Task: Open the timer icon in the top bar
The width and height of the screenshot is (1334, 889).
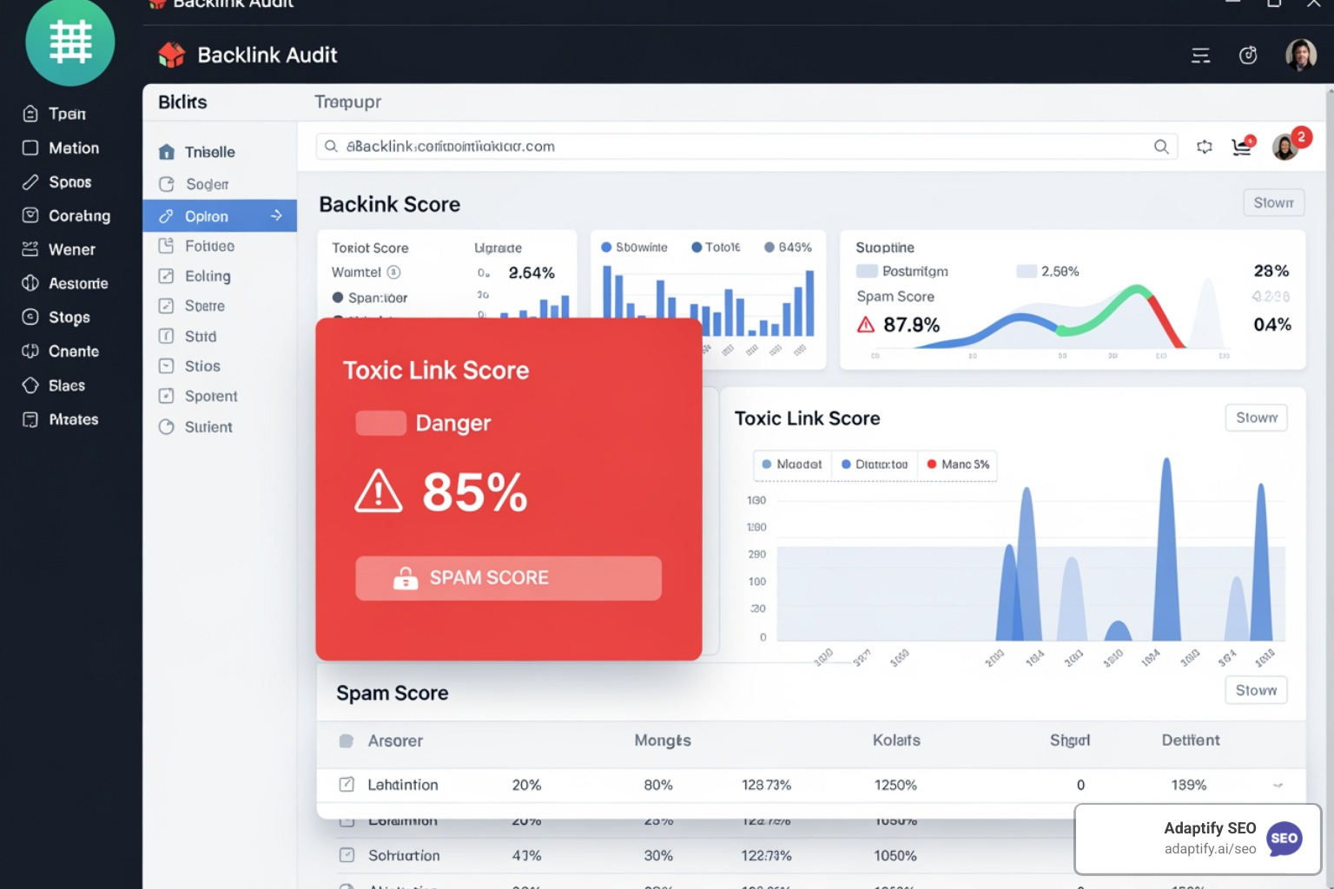Action: [1248, 55]
